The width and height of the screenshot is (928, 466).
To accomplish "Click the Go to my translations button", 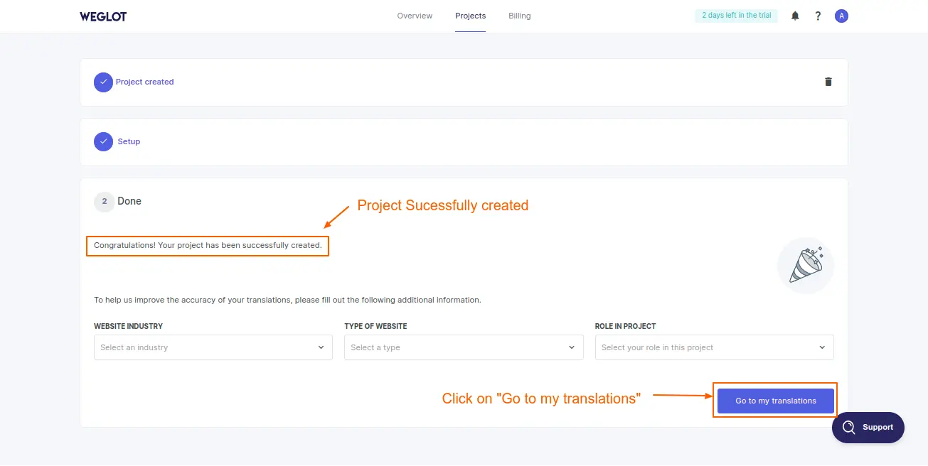I will [774, 400].
